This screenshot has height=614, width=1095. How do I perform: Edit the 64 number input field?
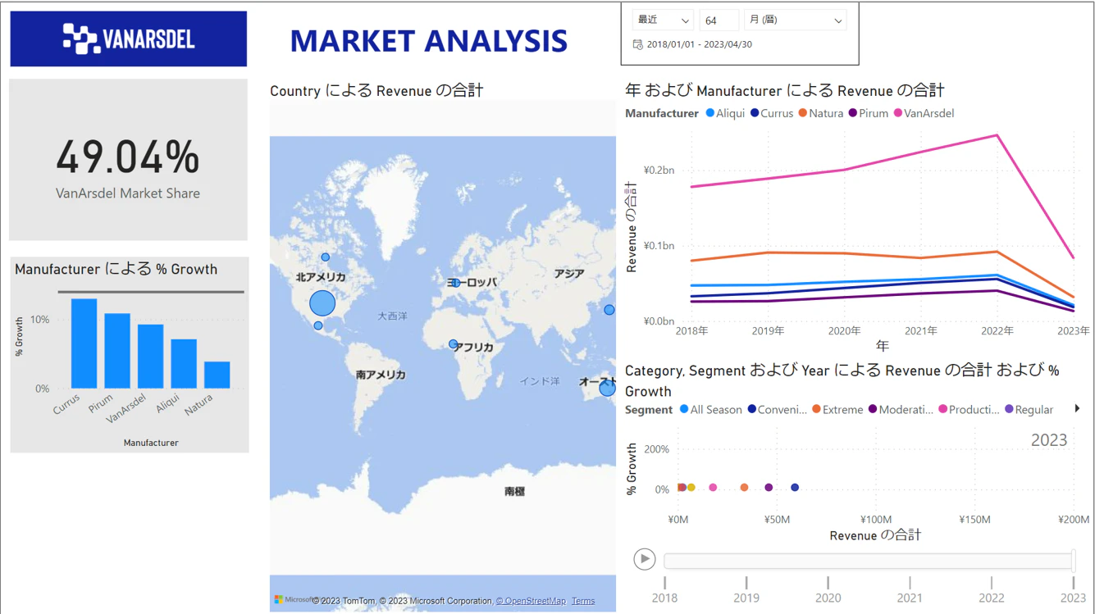tap(719, 20)
